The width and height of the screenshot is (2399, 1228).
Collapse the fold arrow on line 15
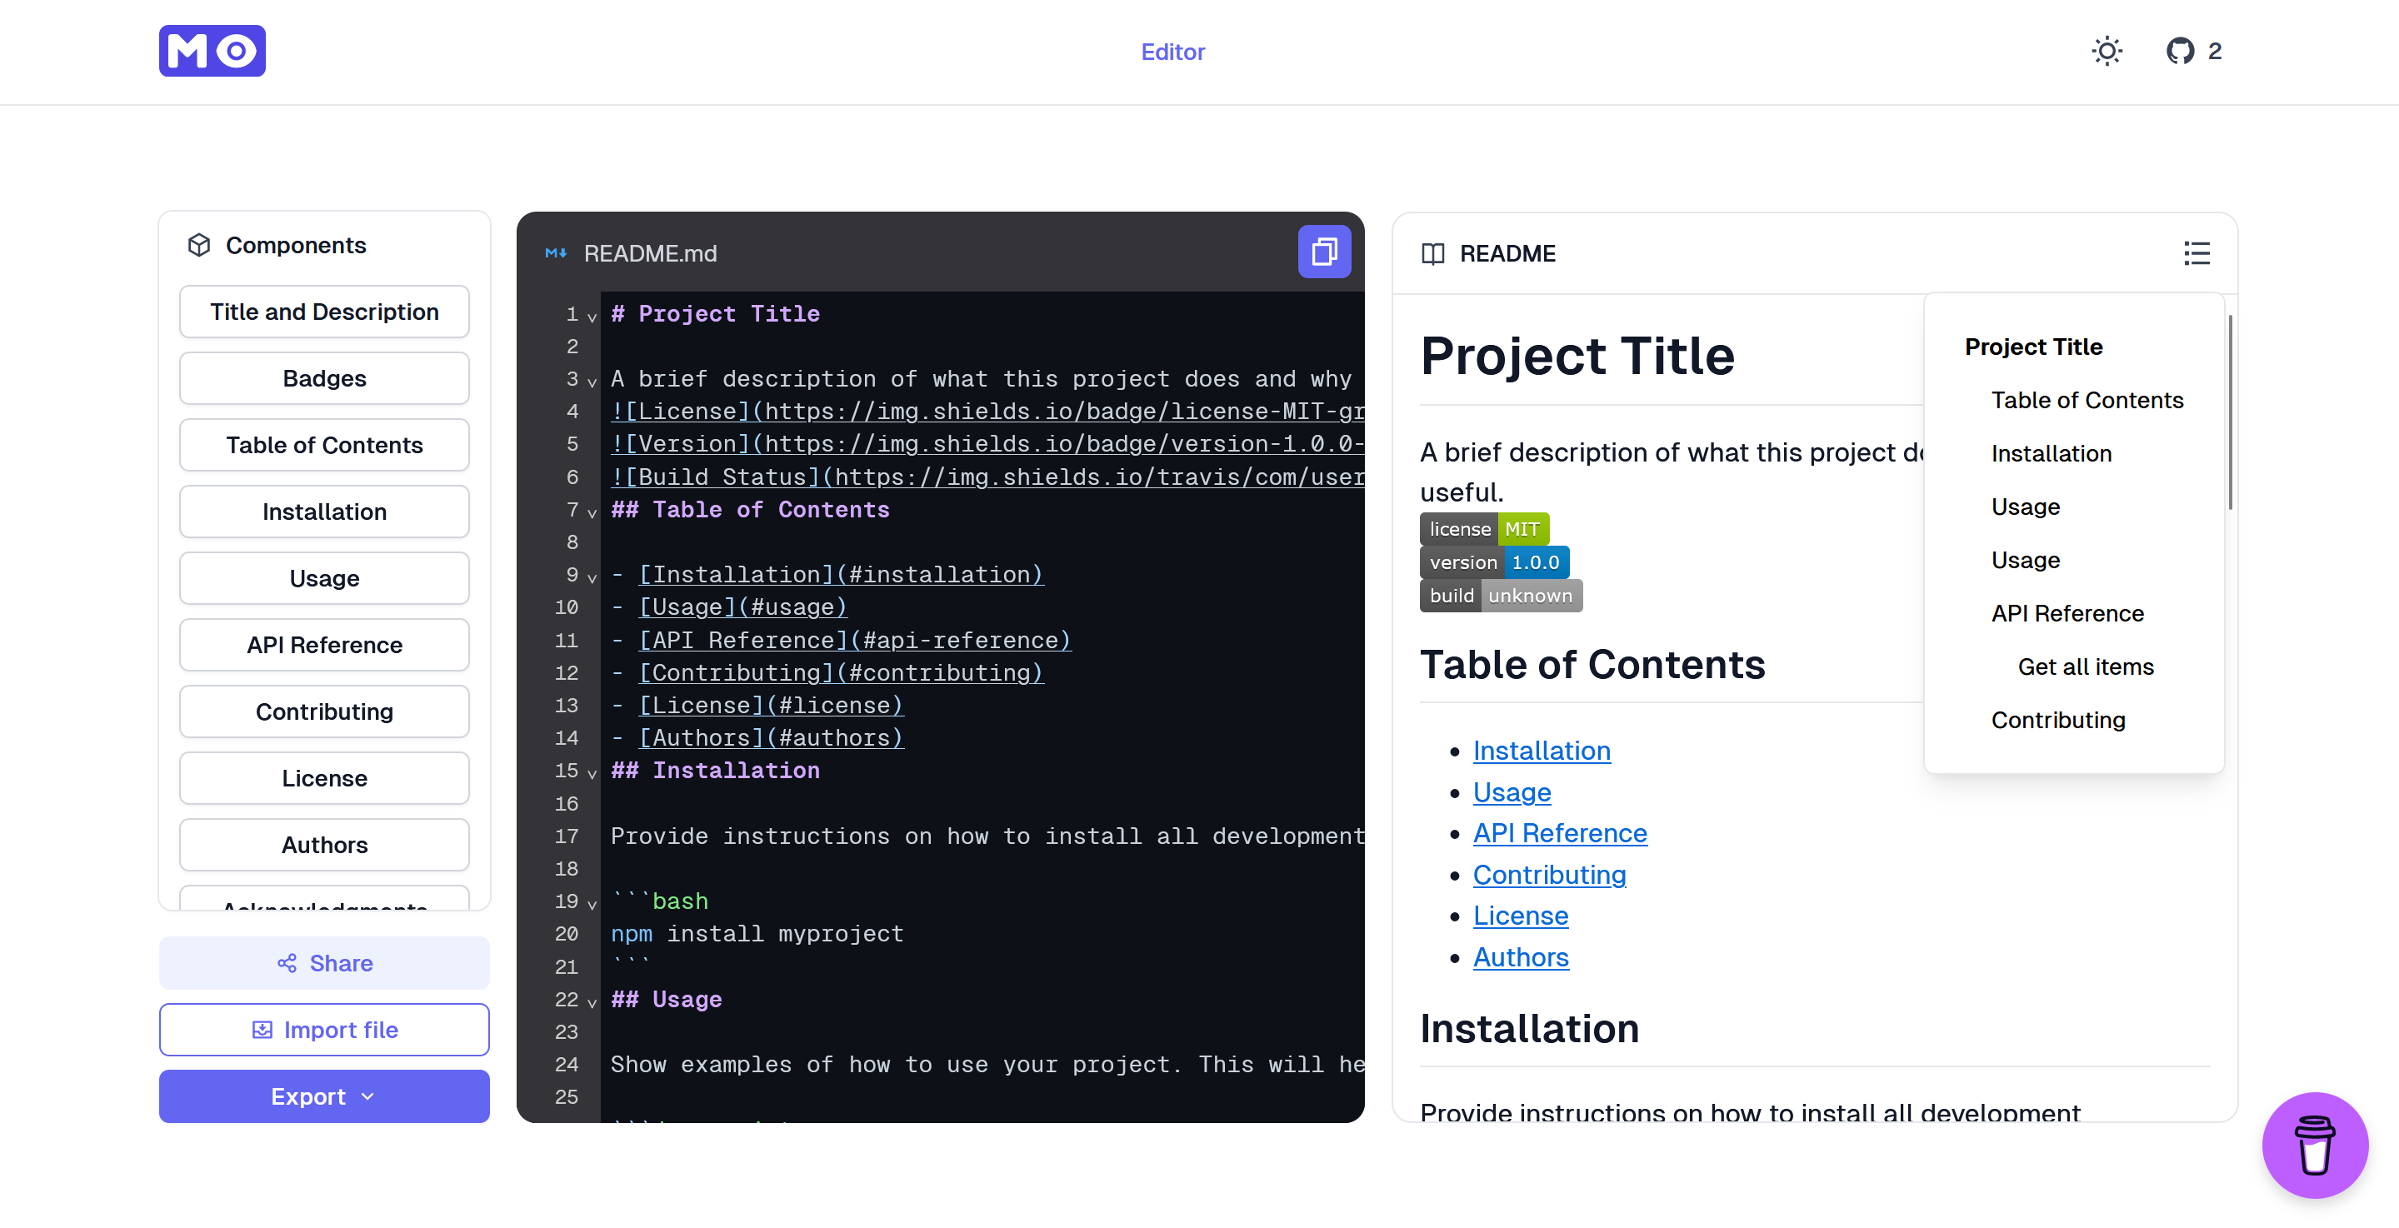click(592, 773)
